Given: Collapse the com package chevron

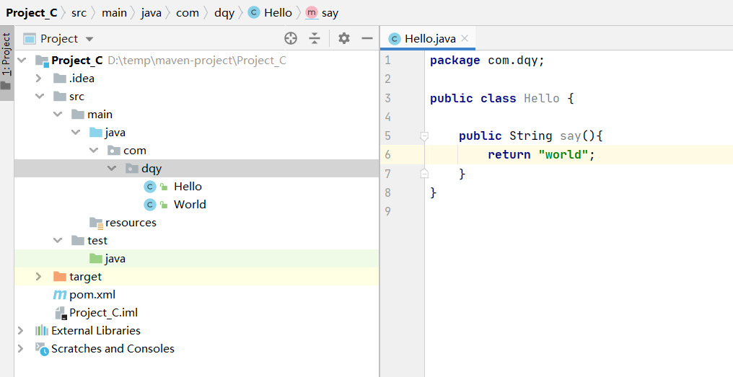Looking at the screenshot, I should tap(94, 151).
